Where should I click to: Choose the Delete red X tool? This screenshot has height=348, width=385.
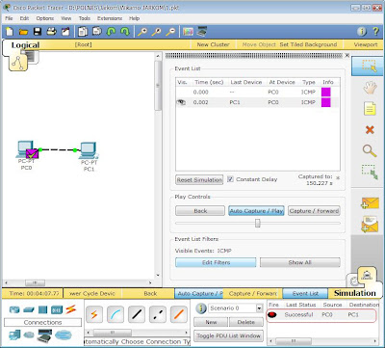coord(370,130)
